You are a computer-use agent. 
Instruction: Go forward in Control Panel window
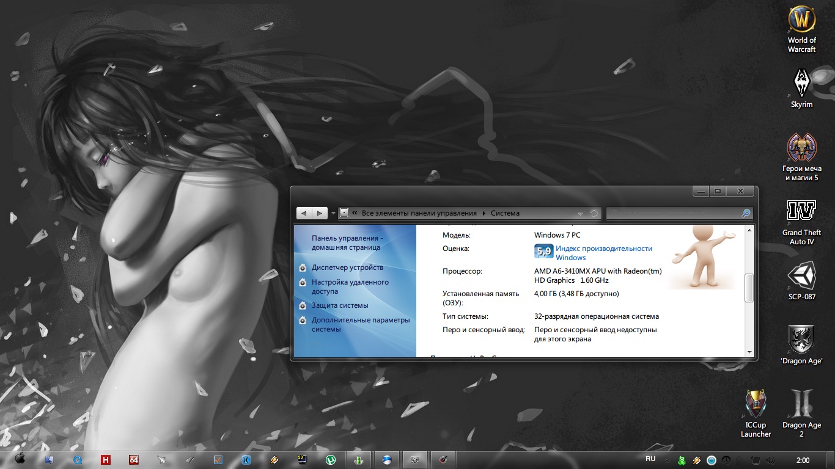pos(320,213)
